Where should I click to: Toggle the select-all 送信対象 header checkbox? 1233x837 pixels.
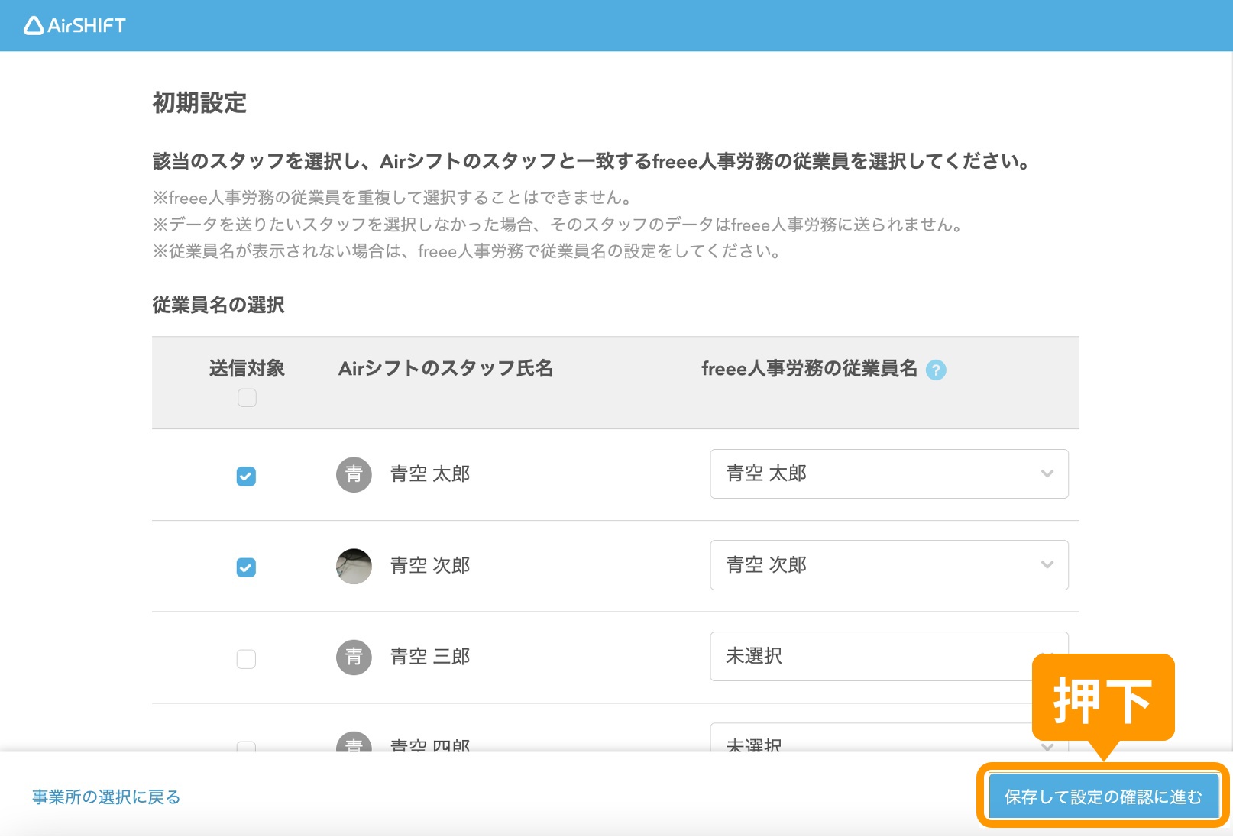[x=247, y=398]
